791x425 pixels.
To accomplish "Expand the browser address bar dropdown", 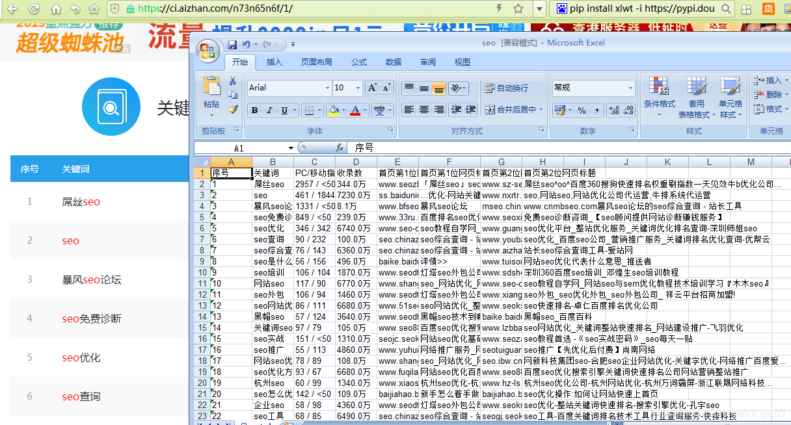I will 539,9.
